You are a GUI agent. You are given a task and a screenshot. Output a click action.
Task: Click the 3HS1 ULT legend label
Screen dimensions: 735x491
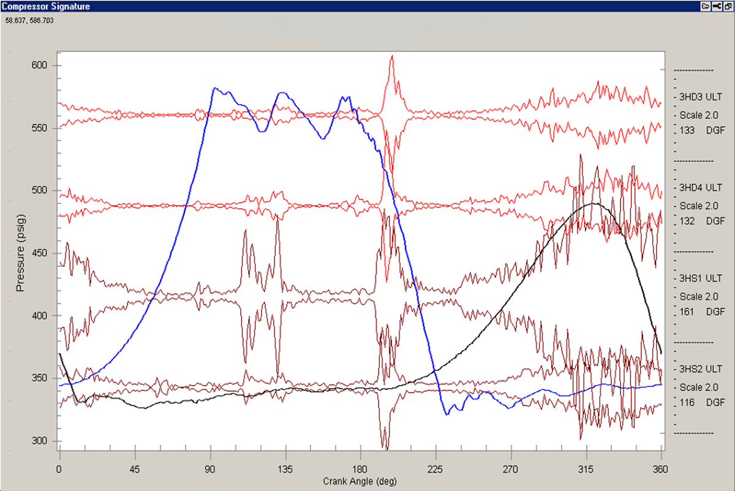coord(700,278)
